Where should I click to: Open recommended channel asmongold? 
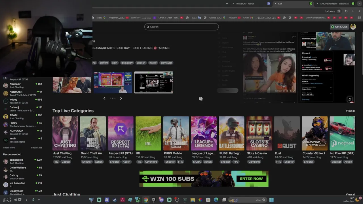coord(23,161)
